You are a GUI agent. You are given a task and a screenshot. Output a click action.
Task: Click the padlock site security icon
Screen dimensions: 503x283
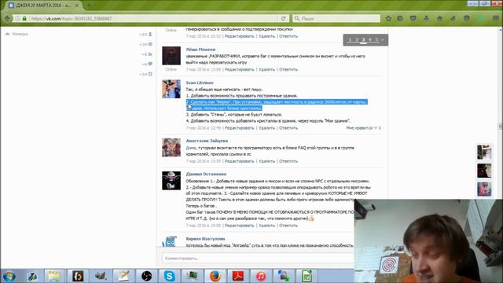pos(24,18)
